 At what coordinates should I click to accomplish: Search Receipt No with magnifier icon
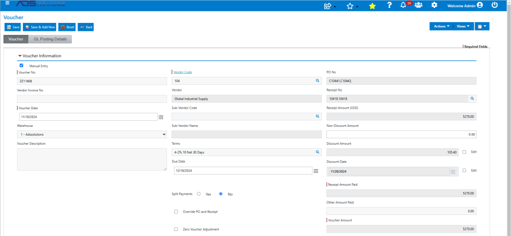[472, 98]
